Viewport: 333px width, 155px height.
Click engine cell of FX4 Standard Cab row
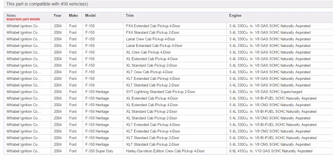click(270, 33)
